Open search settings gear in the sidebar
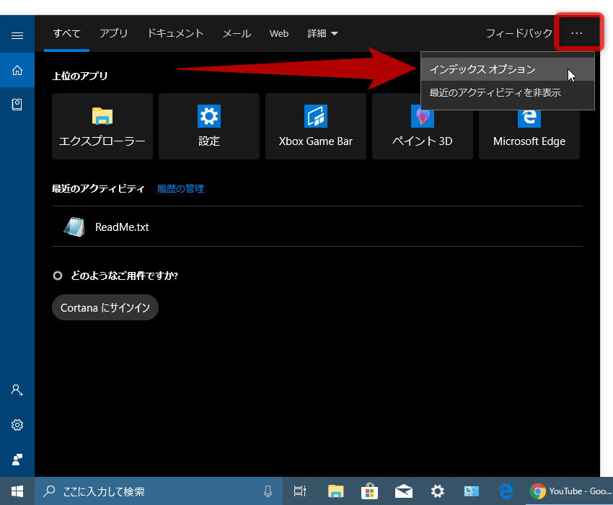The height and width of the screenshot is (505, 613). pyautogui.click(x=17, y=425)
